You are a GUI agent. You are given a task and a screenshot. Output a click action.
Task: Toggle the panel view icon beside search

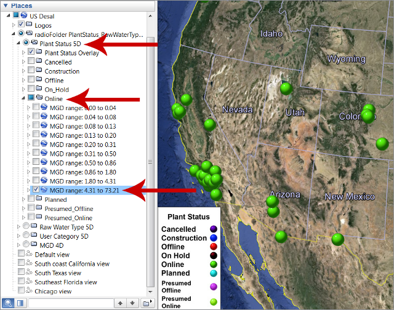[20, 303]
